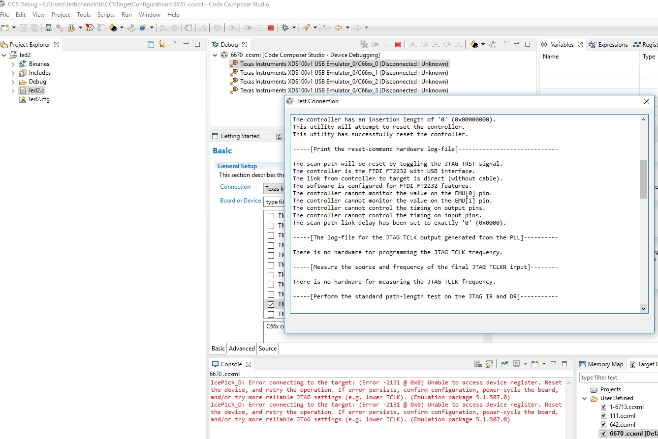Switch to the Getting Started tab
This screenshot has width=658, height=439.
pos(236,136)
